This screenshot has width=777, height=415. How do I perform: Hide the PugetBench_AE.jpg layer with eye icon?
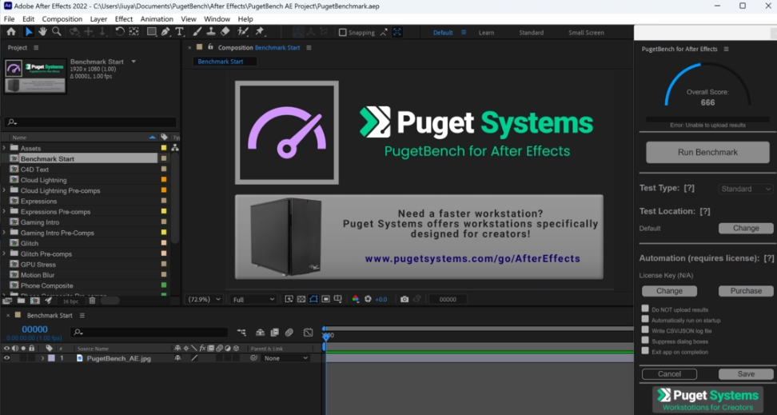point(6,358)
